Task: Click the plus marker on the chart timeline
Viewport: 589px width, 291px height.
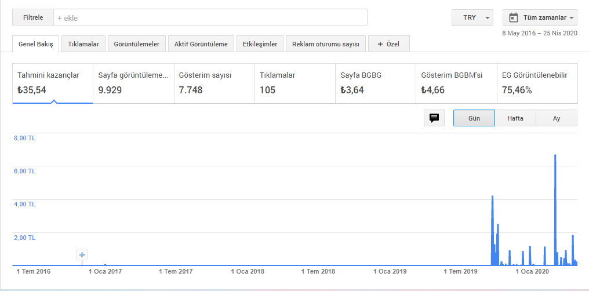Action: click(x=82, y=254)
